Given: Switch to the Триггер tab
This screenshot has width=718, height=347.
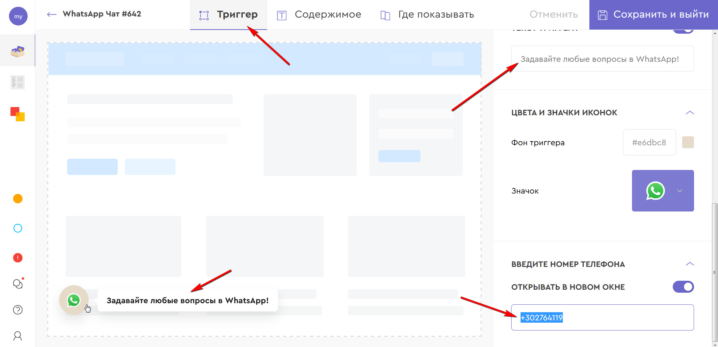Looking at the screenshot, I should coord(228,15).
